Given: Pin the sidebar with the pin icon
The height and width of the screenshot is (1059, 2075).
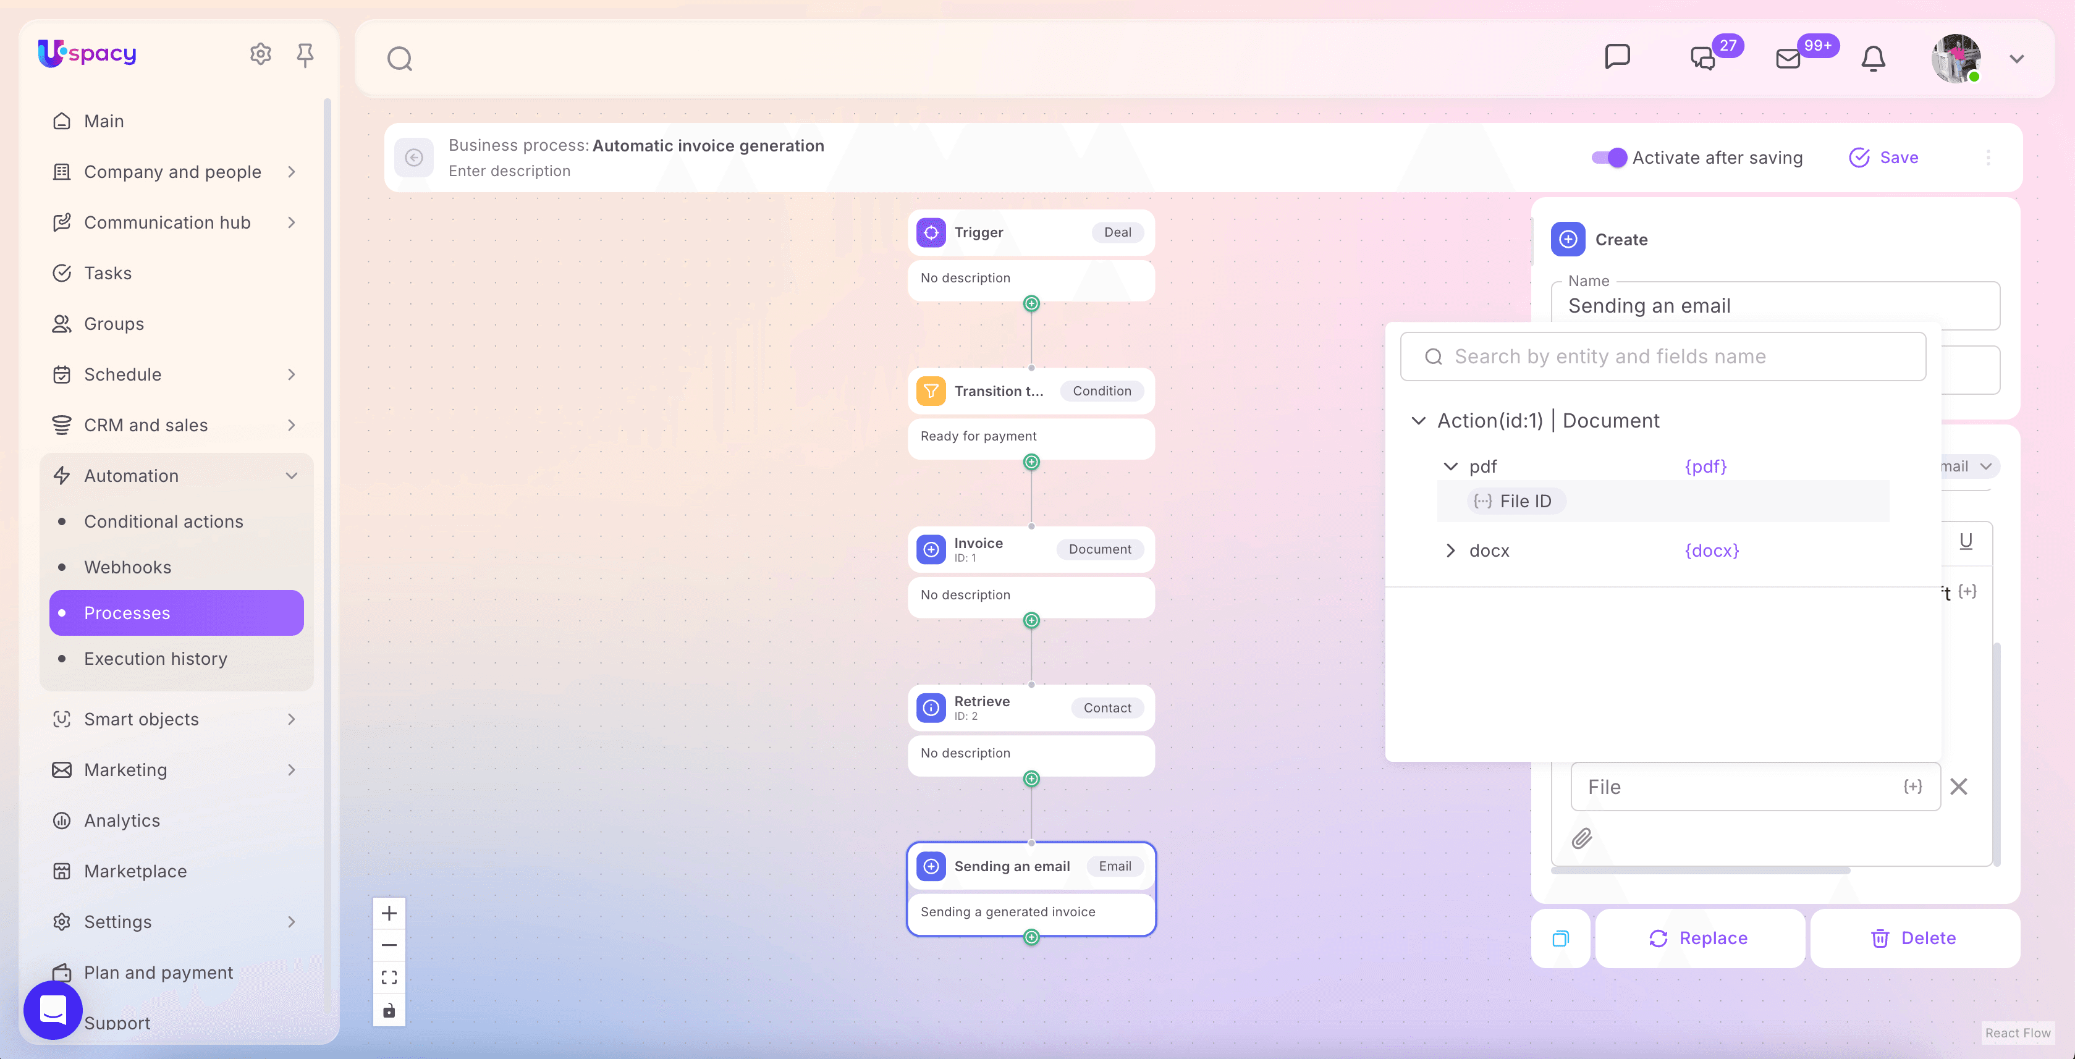Looking at the screenshot, I should 305,55.
